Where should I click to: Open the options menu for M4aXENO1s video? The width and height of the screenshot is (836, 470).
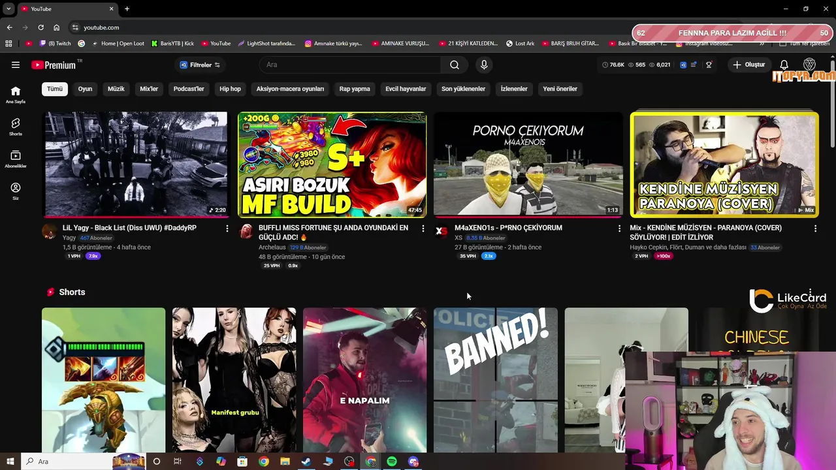(619, 228)
